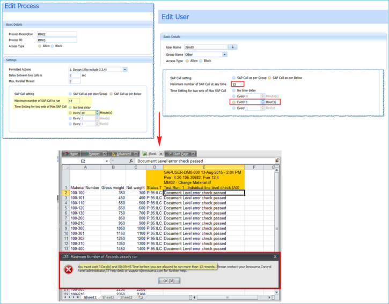Click the Every Day(s) stepper in Edit User

tap(263, 108)
